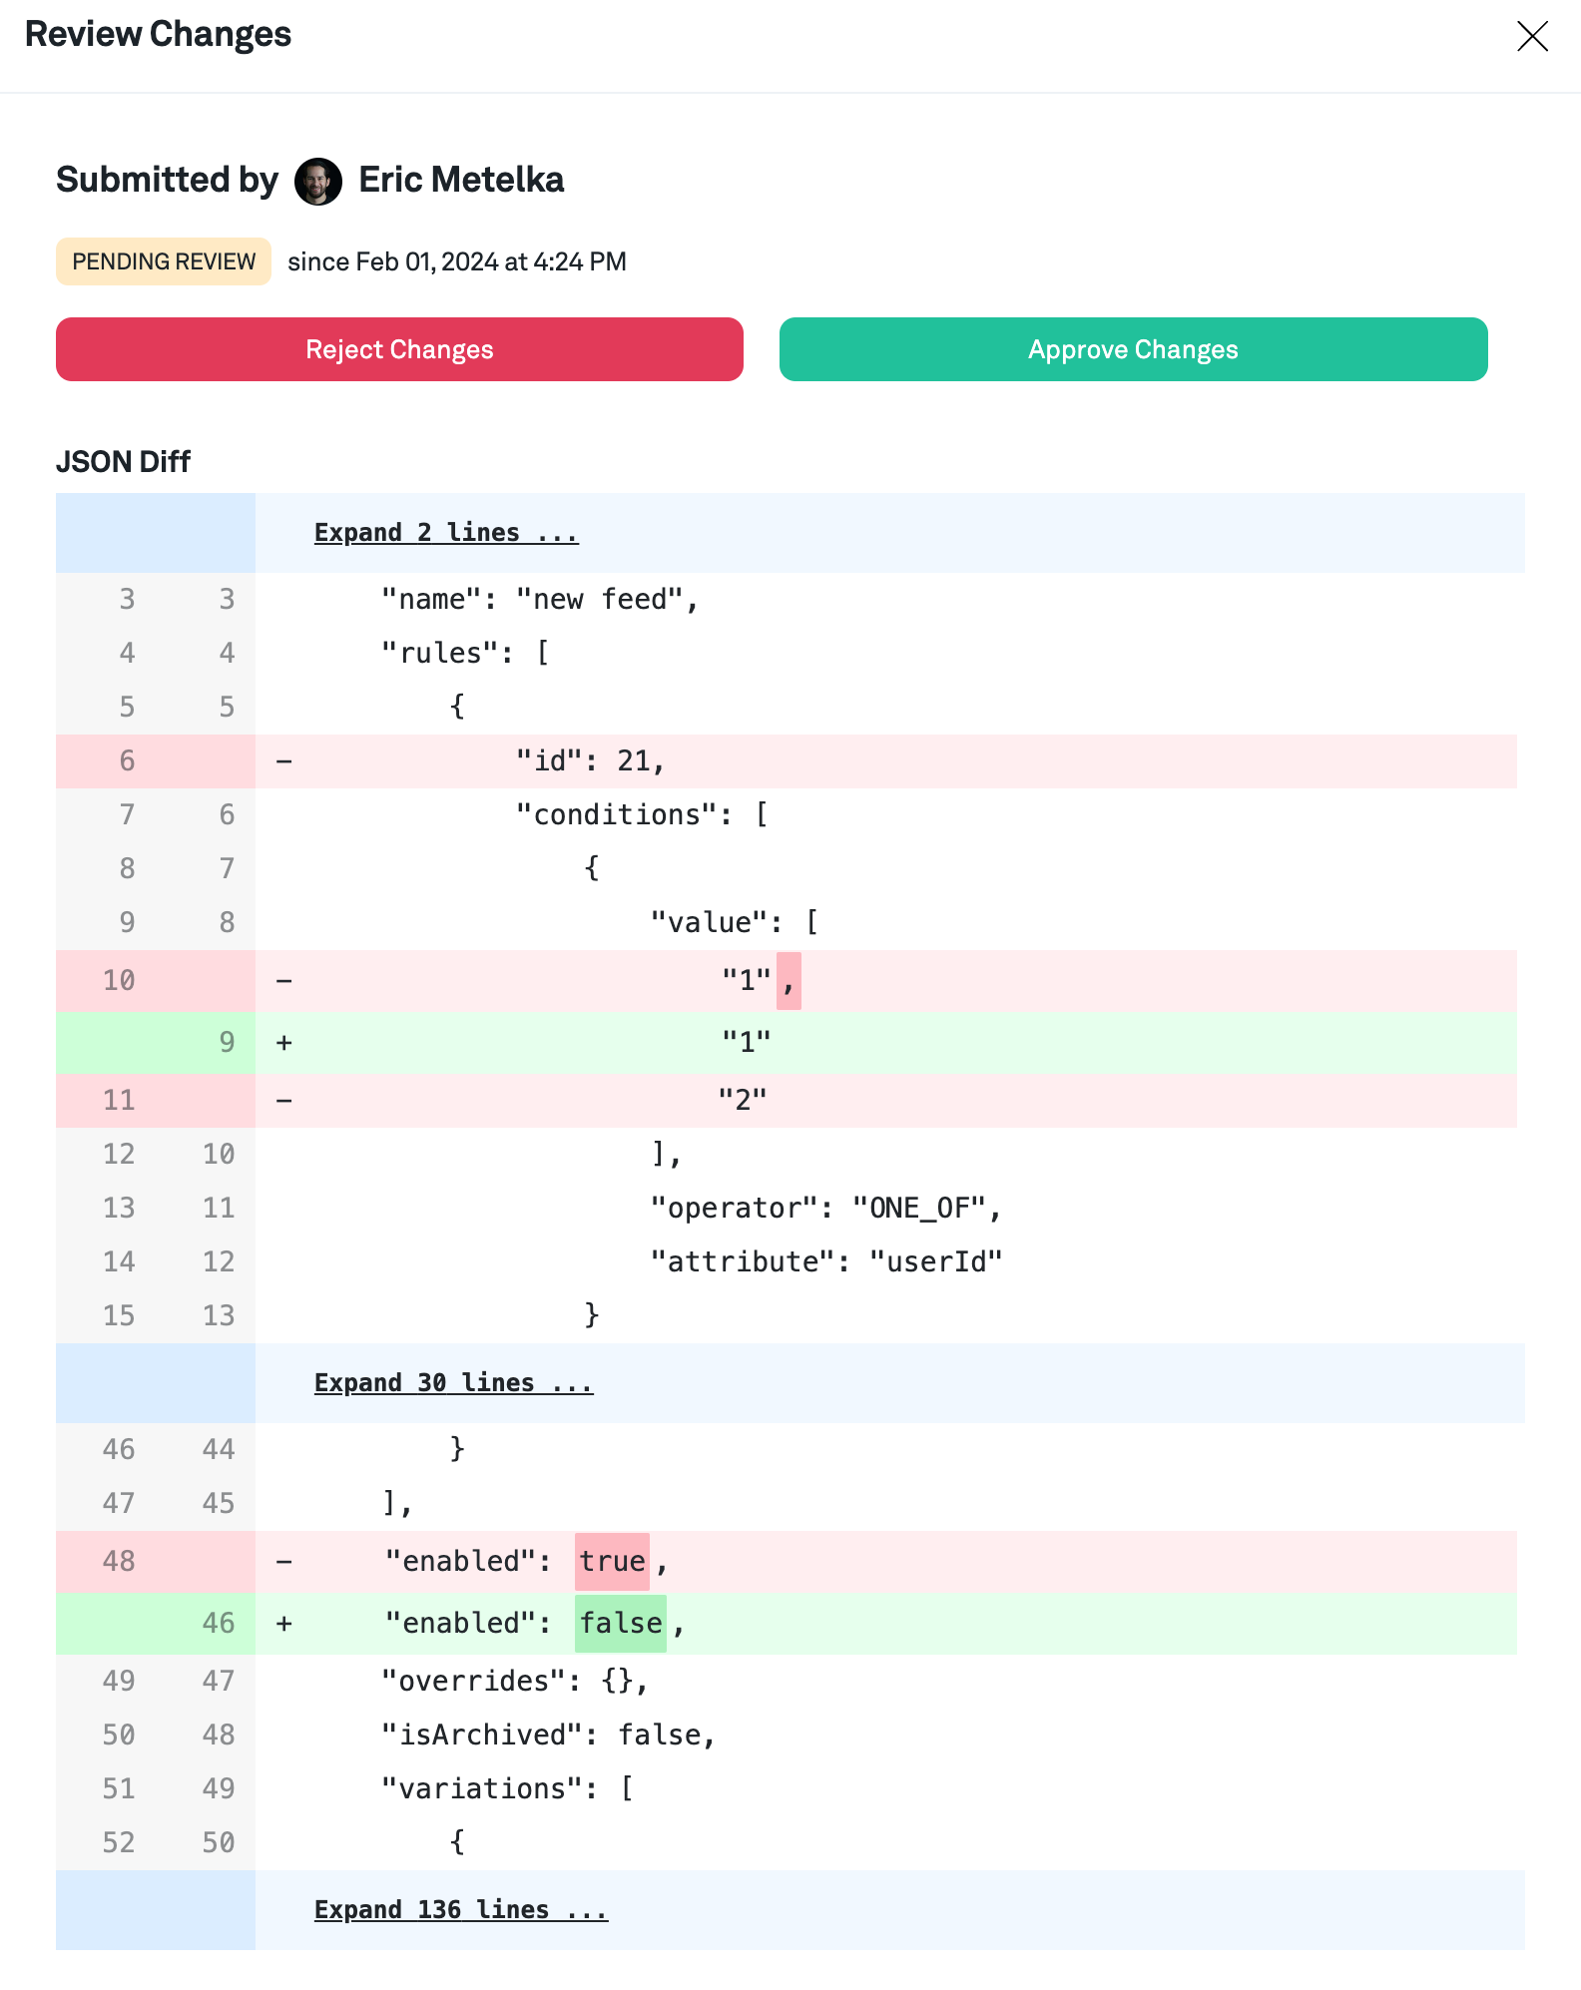Screen dimensions: 1581x1990
Task: Click the plus marker on enabled false line
Action: (284, 1624)
